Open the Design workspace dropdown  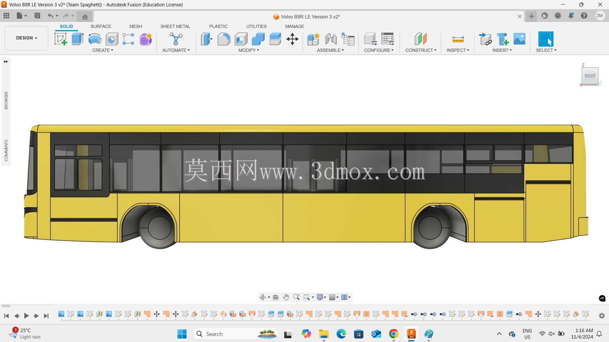pos(26,38)
